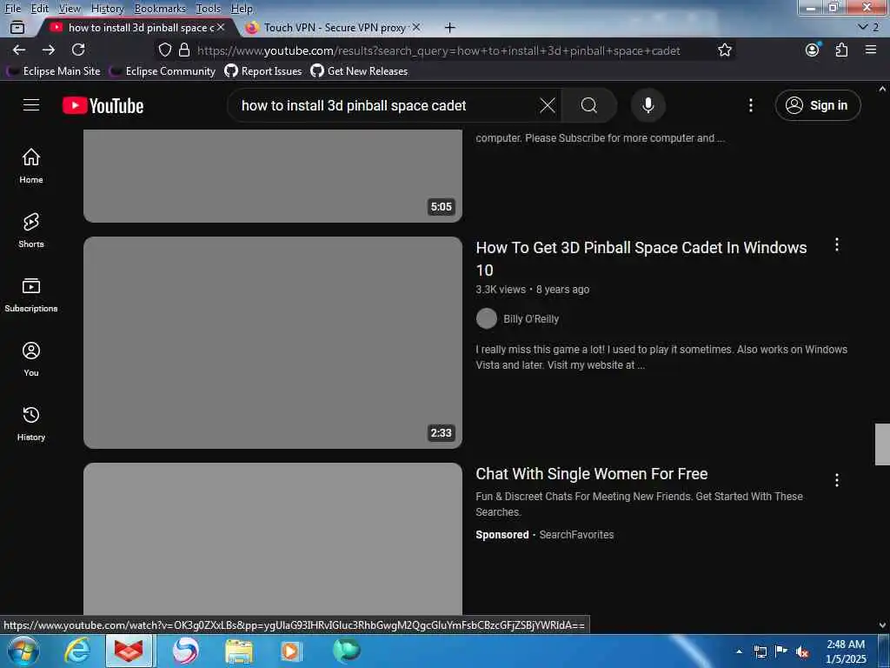Open a new tab with plus button
The width and height of the screenshot is (890, 668).
click(x=449, y=27)
